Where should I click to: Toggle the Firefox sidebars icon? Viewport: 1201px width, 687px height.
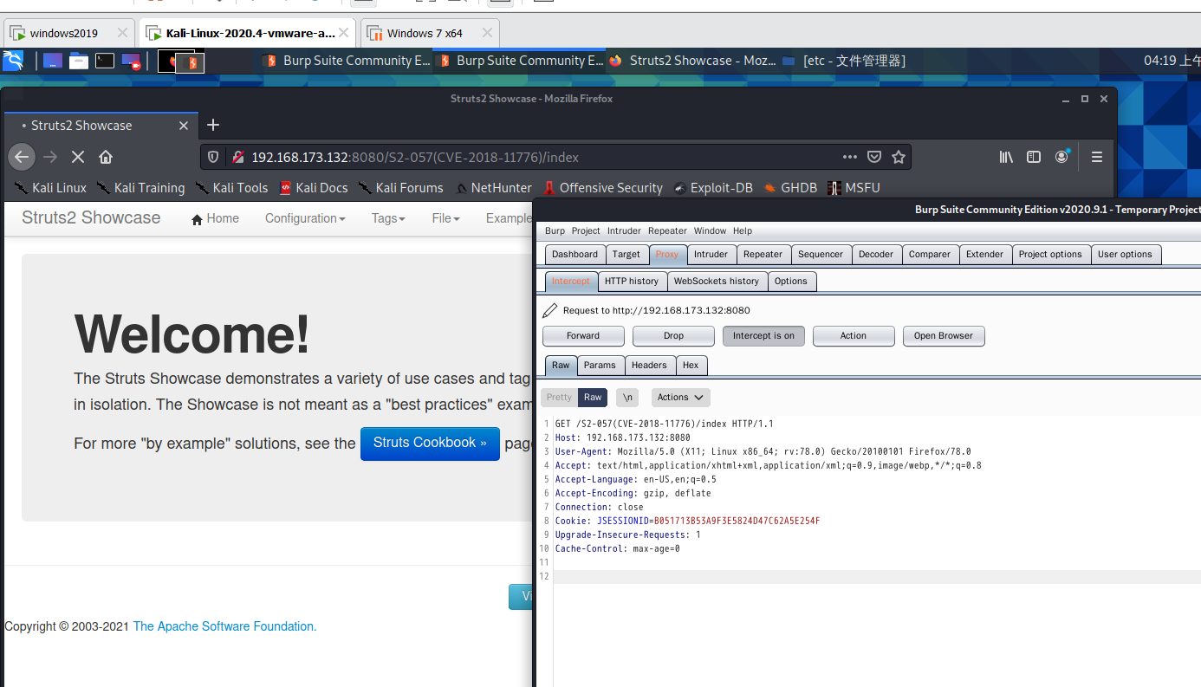[x=1034, y=157]
